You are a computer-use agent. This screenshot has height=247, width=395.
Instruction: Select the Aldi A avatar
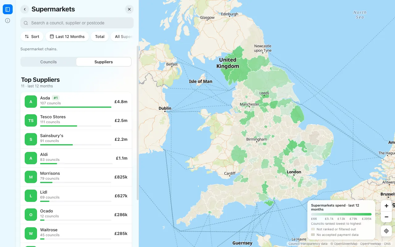coord(31,158)
